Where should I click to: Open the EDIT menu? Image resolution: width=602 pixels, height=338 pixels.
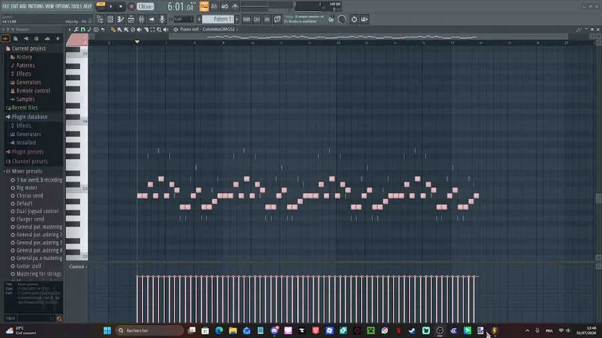(15, 6)
